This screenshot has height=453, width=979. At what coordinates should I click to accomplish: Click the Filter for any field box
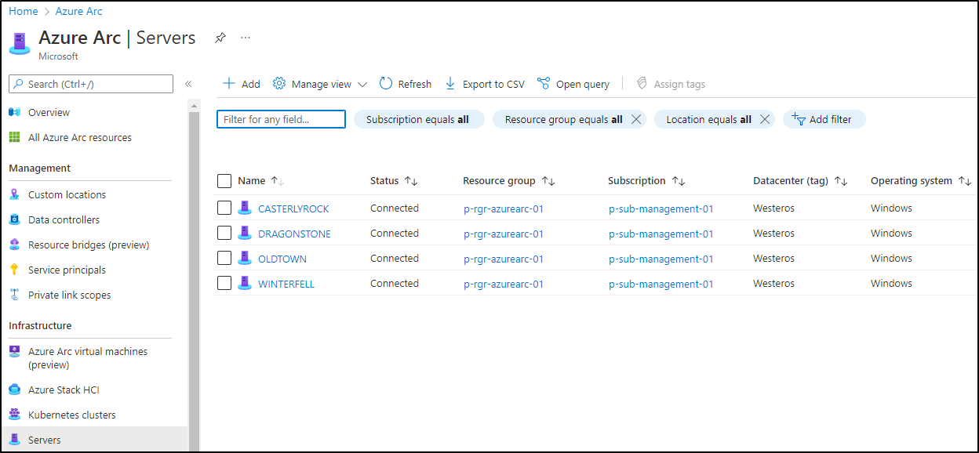coord(281,119)
